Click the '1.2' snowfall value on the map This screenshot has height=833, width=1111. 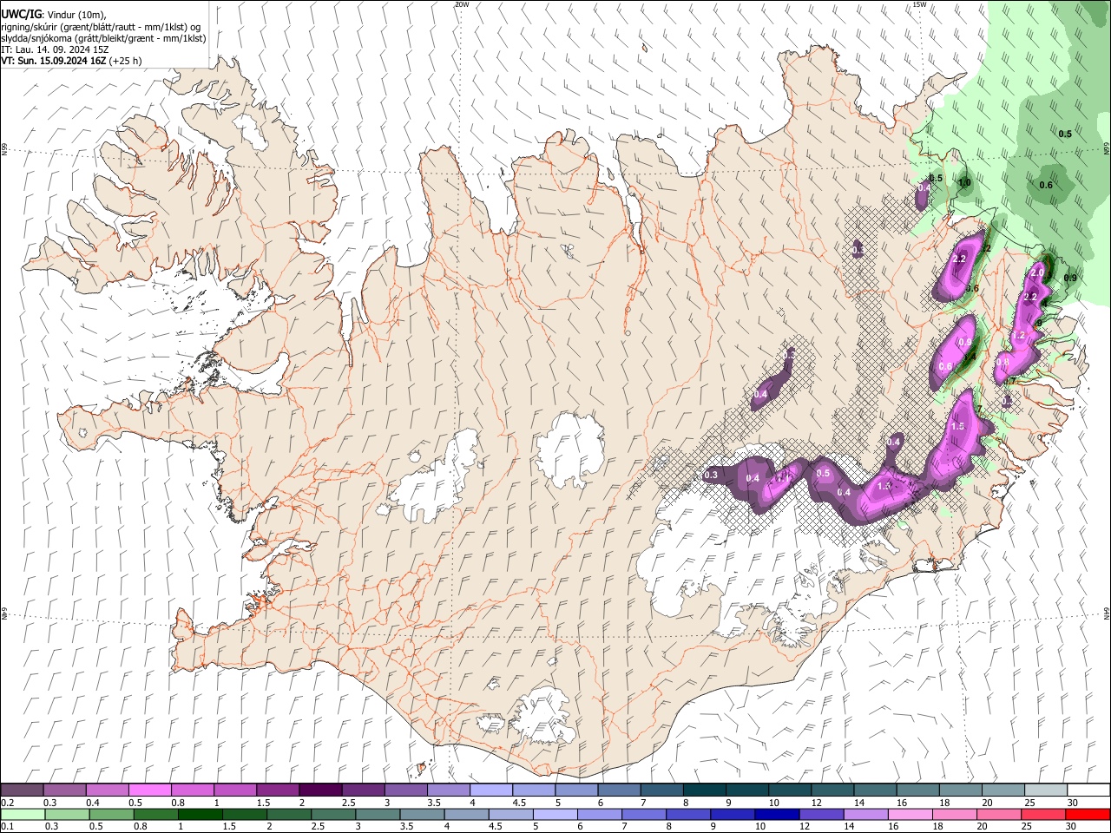click(1019, 336)
